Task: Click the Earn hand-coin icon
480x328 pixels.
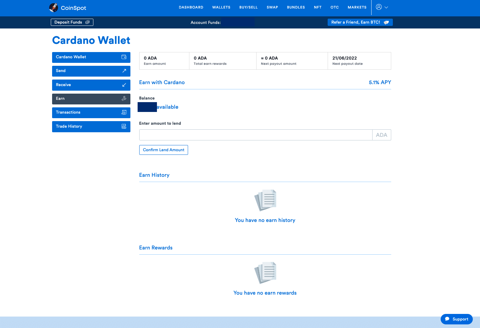Action: click(x=124, y=99)
